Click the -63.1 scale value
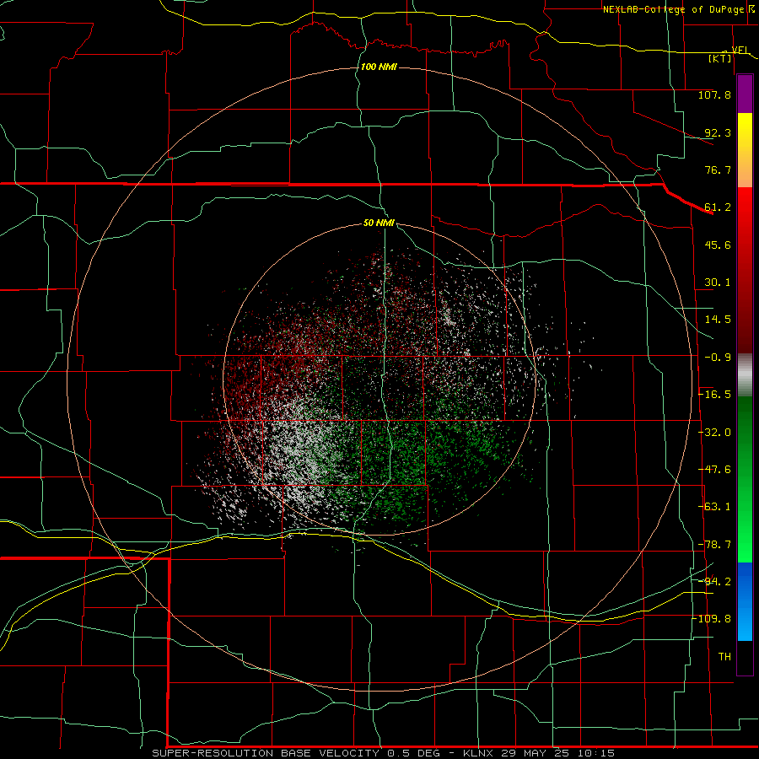Image resolution: width=759 pixels, height=759 pixels. 714,507
